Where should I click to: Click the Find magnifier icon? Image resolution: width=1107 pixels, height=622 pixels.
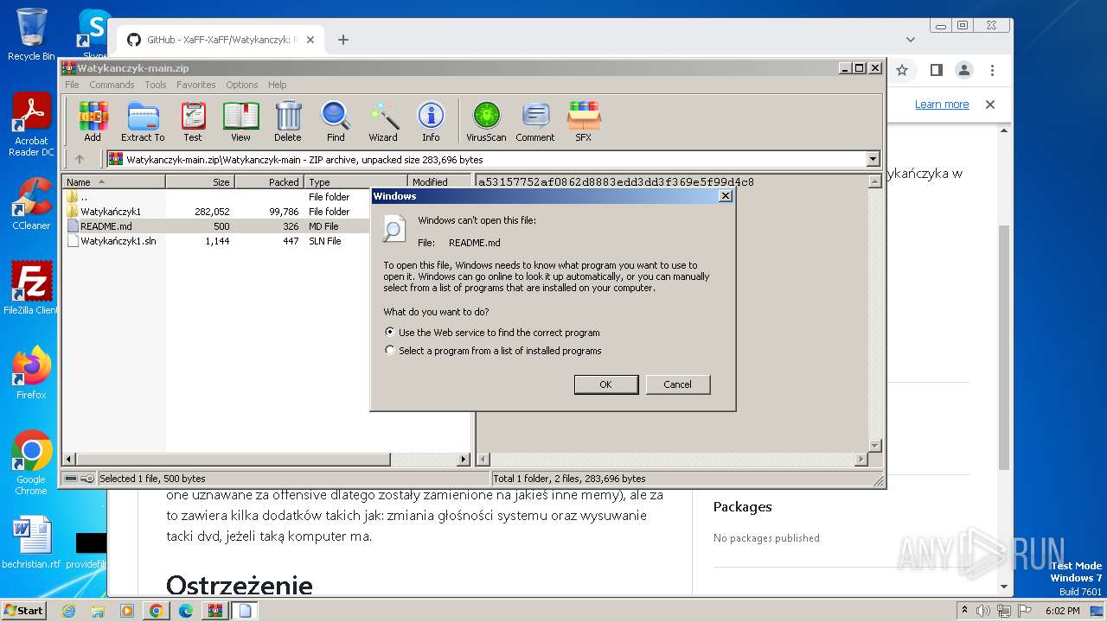point(336,121)
